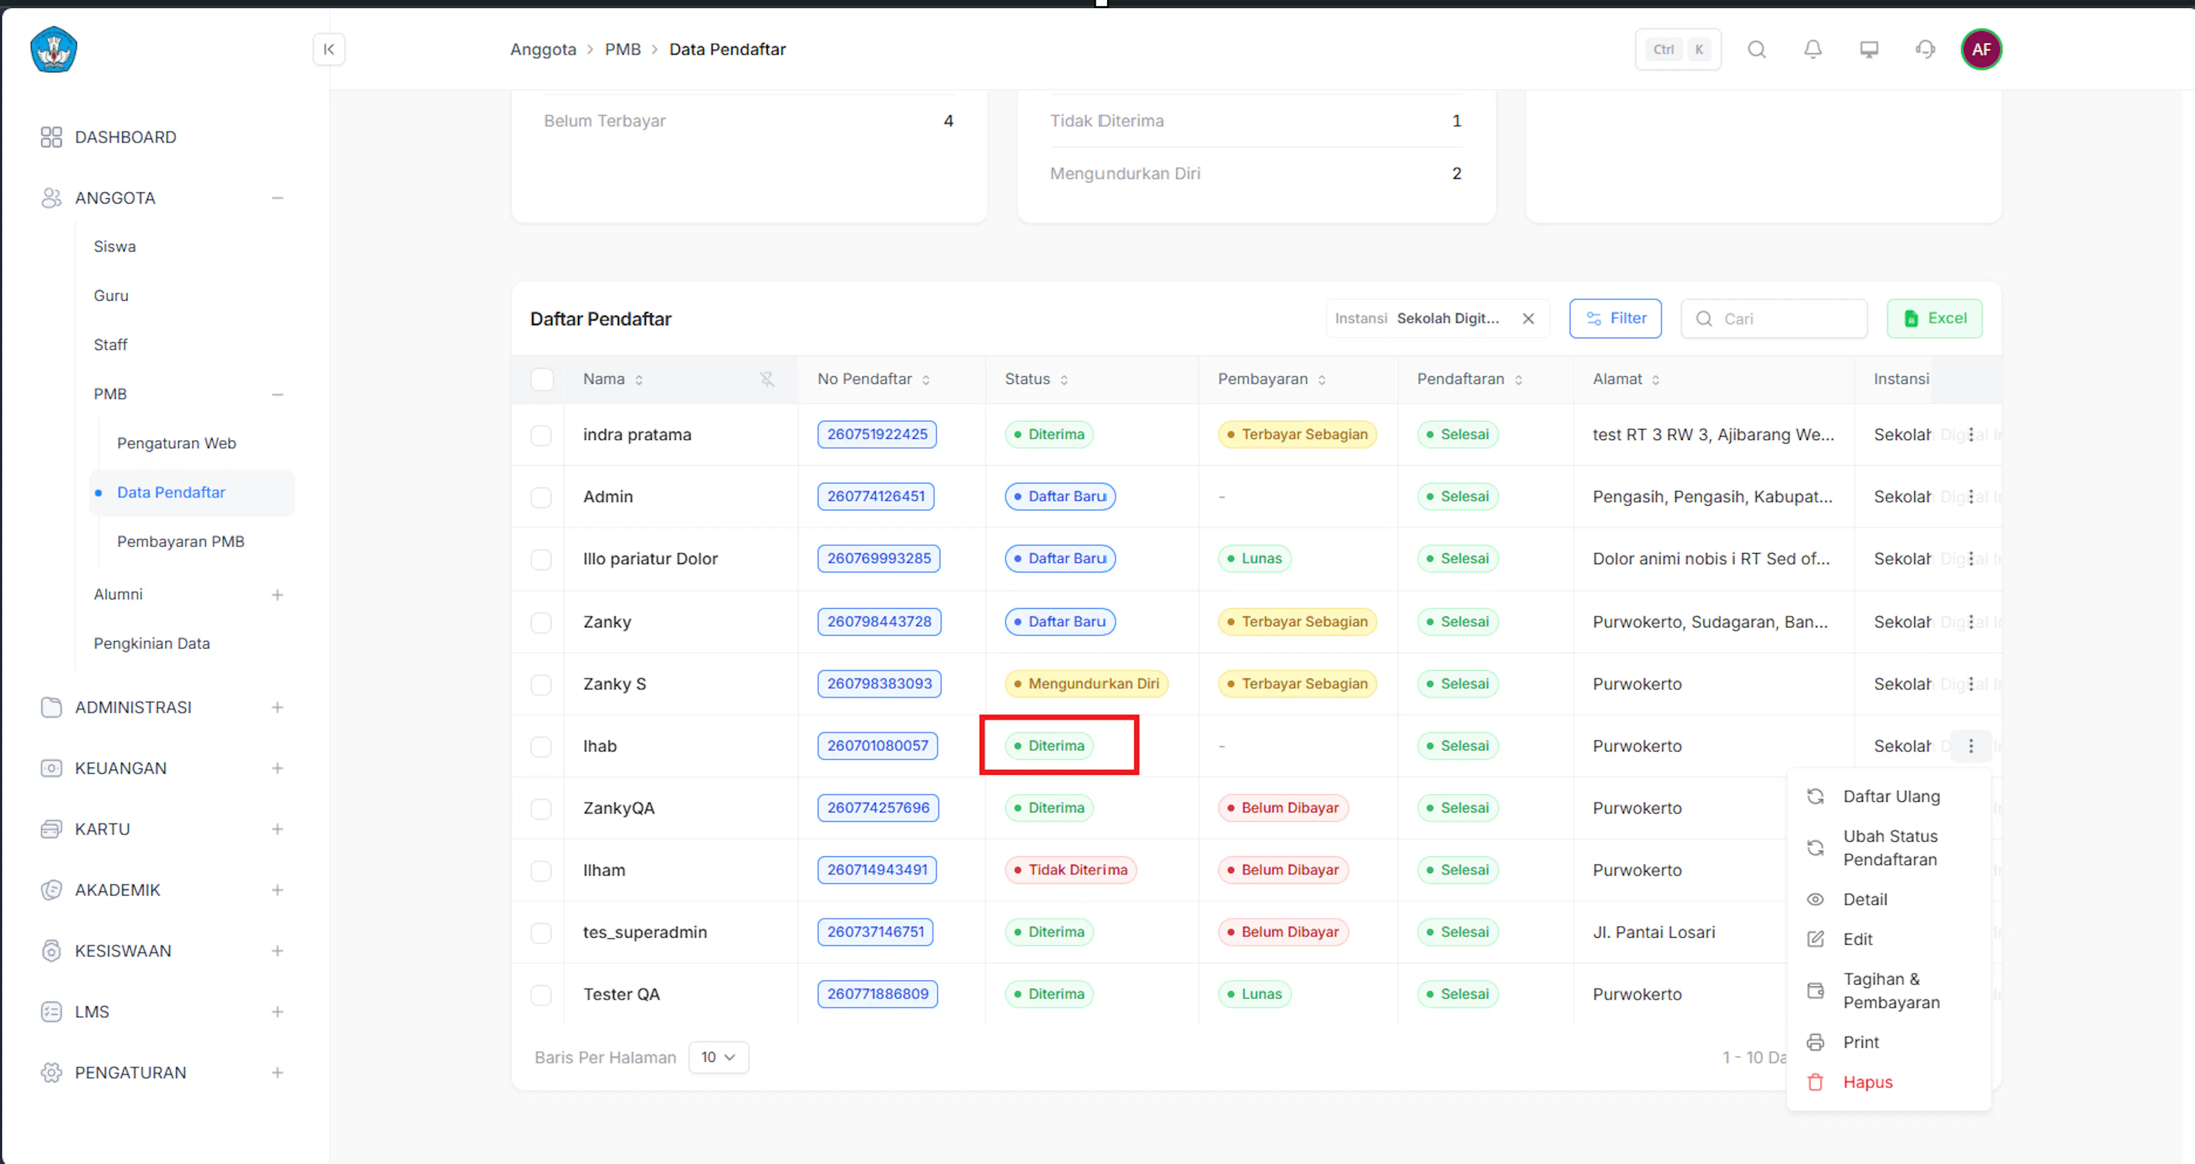Collapse the sidebar with the arrow button
The width and height of the screenshot is (2195, 1164).
329,49
